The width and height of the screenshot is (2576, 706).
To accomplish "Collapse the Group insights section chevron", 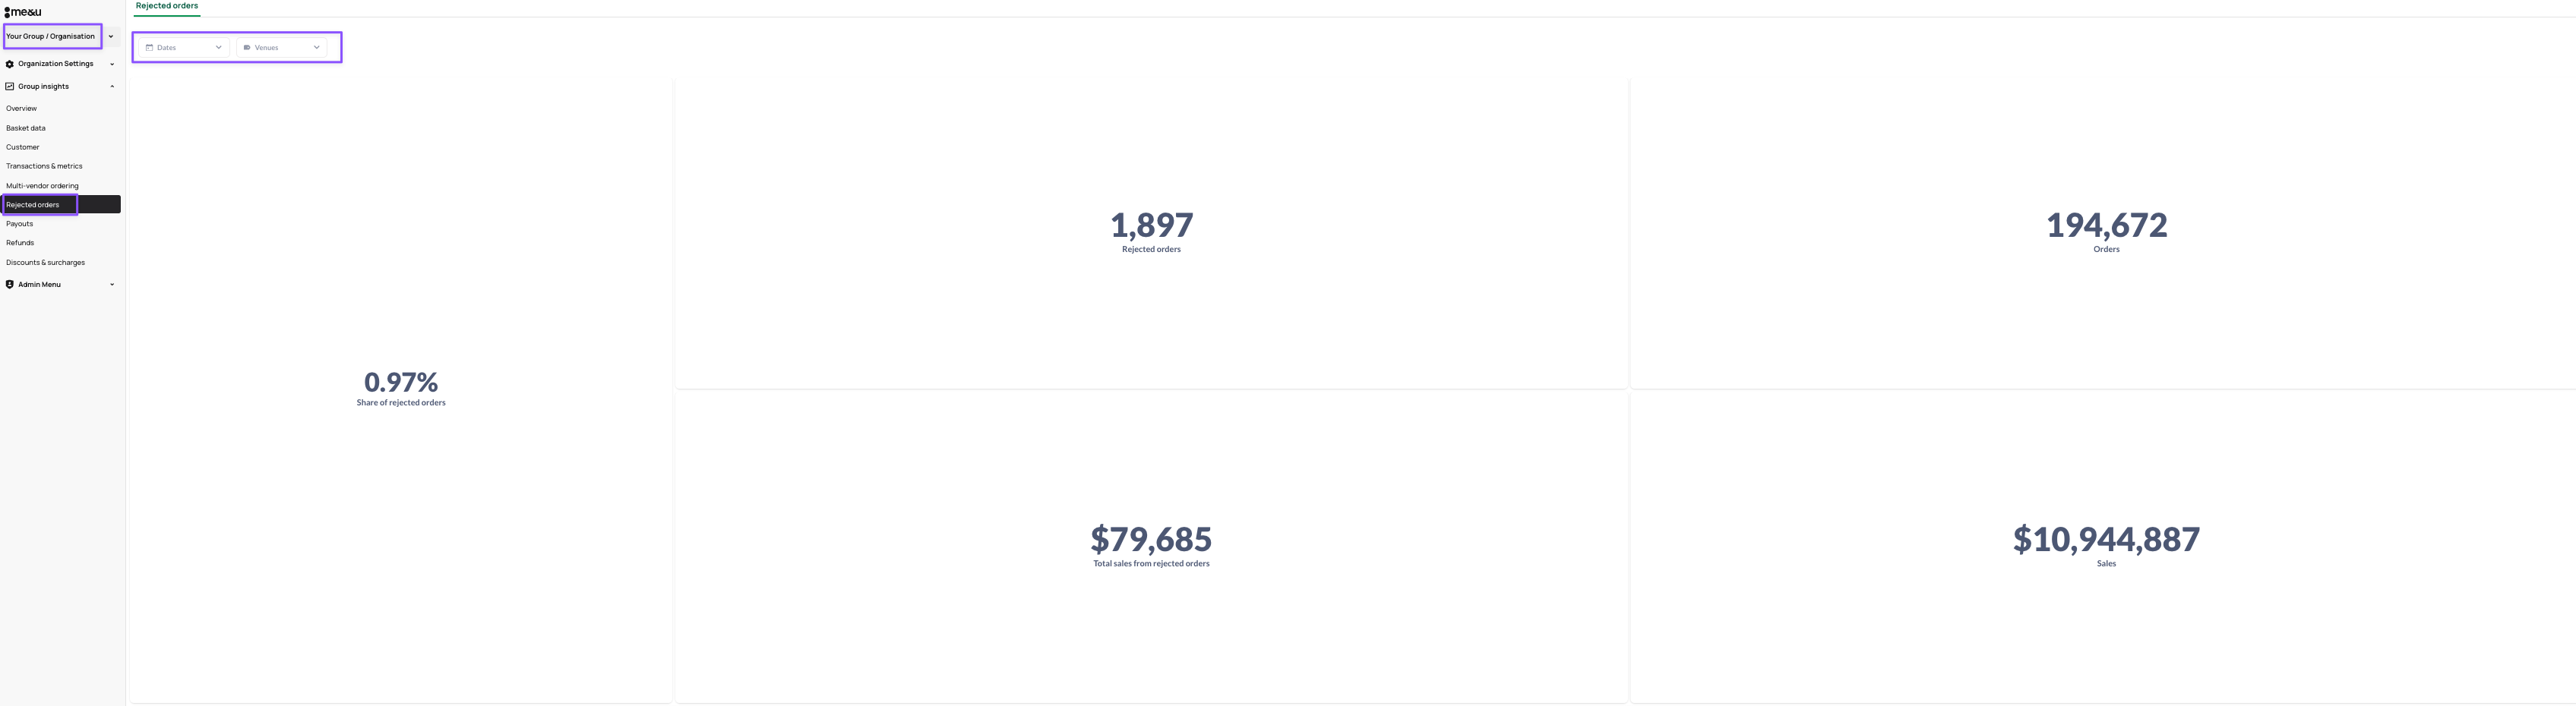I will (112, 86).
